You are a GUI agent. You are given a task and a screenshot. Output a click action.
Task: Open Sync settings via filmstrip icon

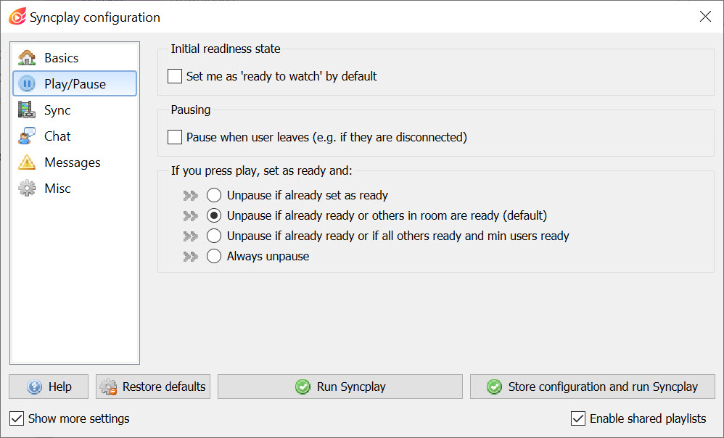pyautogui.click(x=27, y=109)
